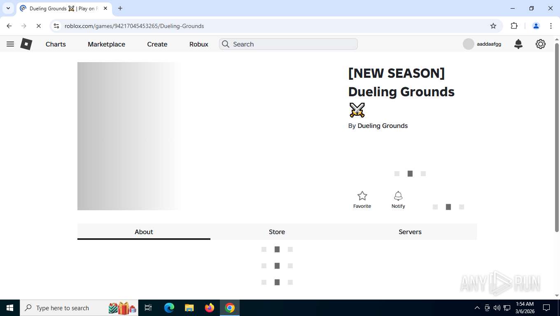560x316 pixels.
Task: Click the Windows taskbar search box
Action: pos(79,308)
